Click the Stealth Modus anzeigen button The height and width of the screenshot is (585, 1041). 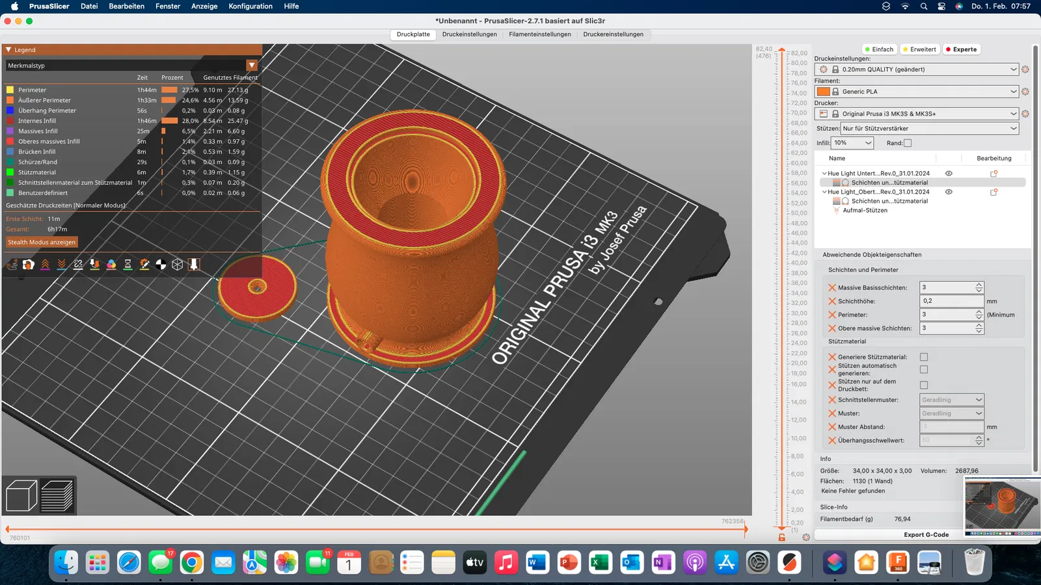click(42, 242)
